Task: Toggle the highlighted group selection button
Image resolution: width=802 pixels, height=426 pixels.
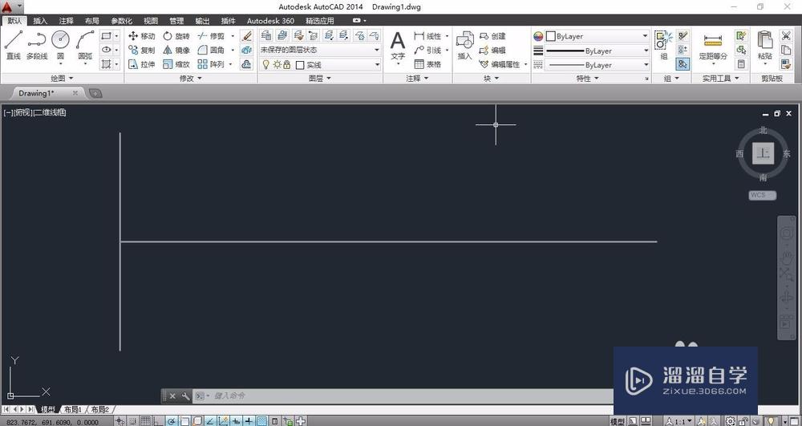Action: tap(683, 64)
